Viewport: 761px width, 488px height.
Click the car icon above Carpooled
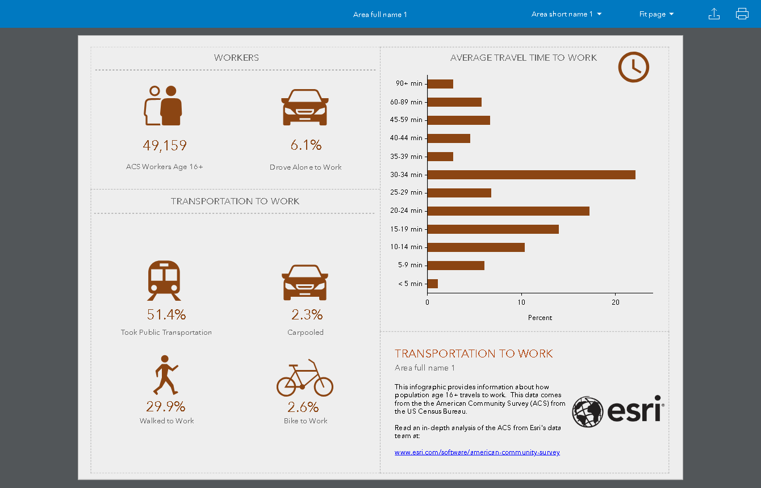[x=305, y=282]
